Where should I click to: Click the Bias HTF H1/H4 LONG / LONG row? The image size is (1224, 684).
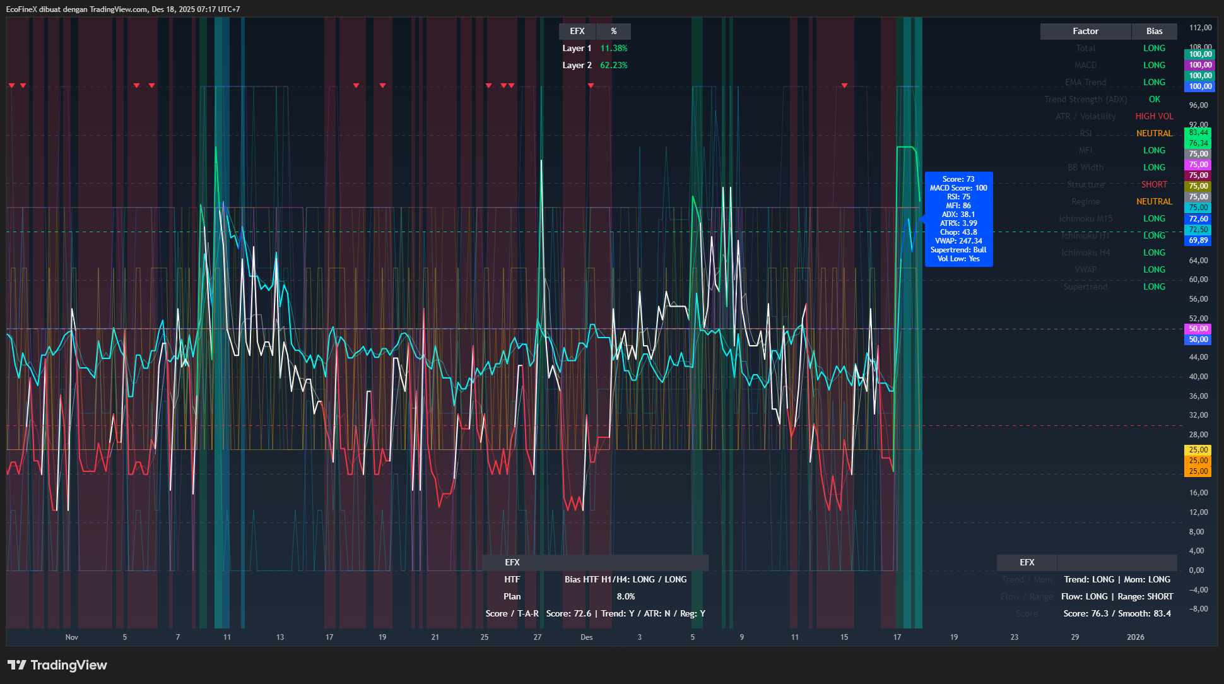(625, 579)
